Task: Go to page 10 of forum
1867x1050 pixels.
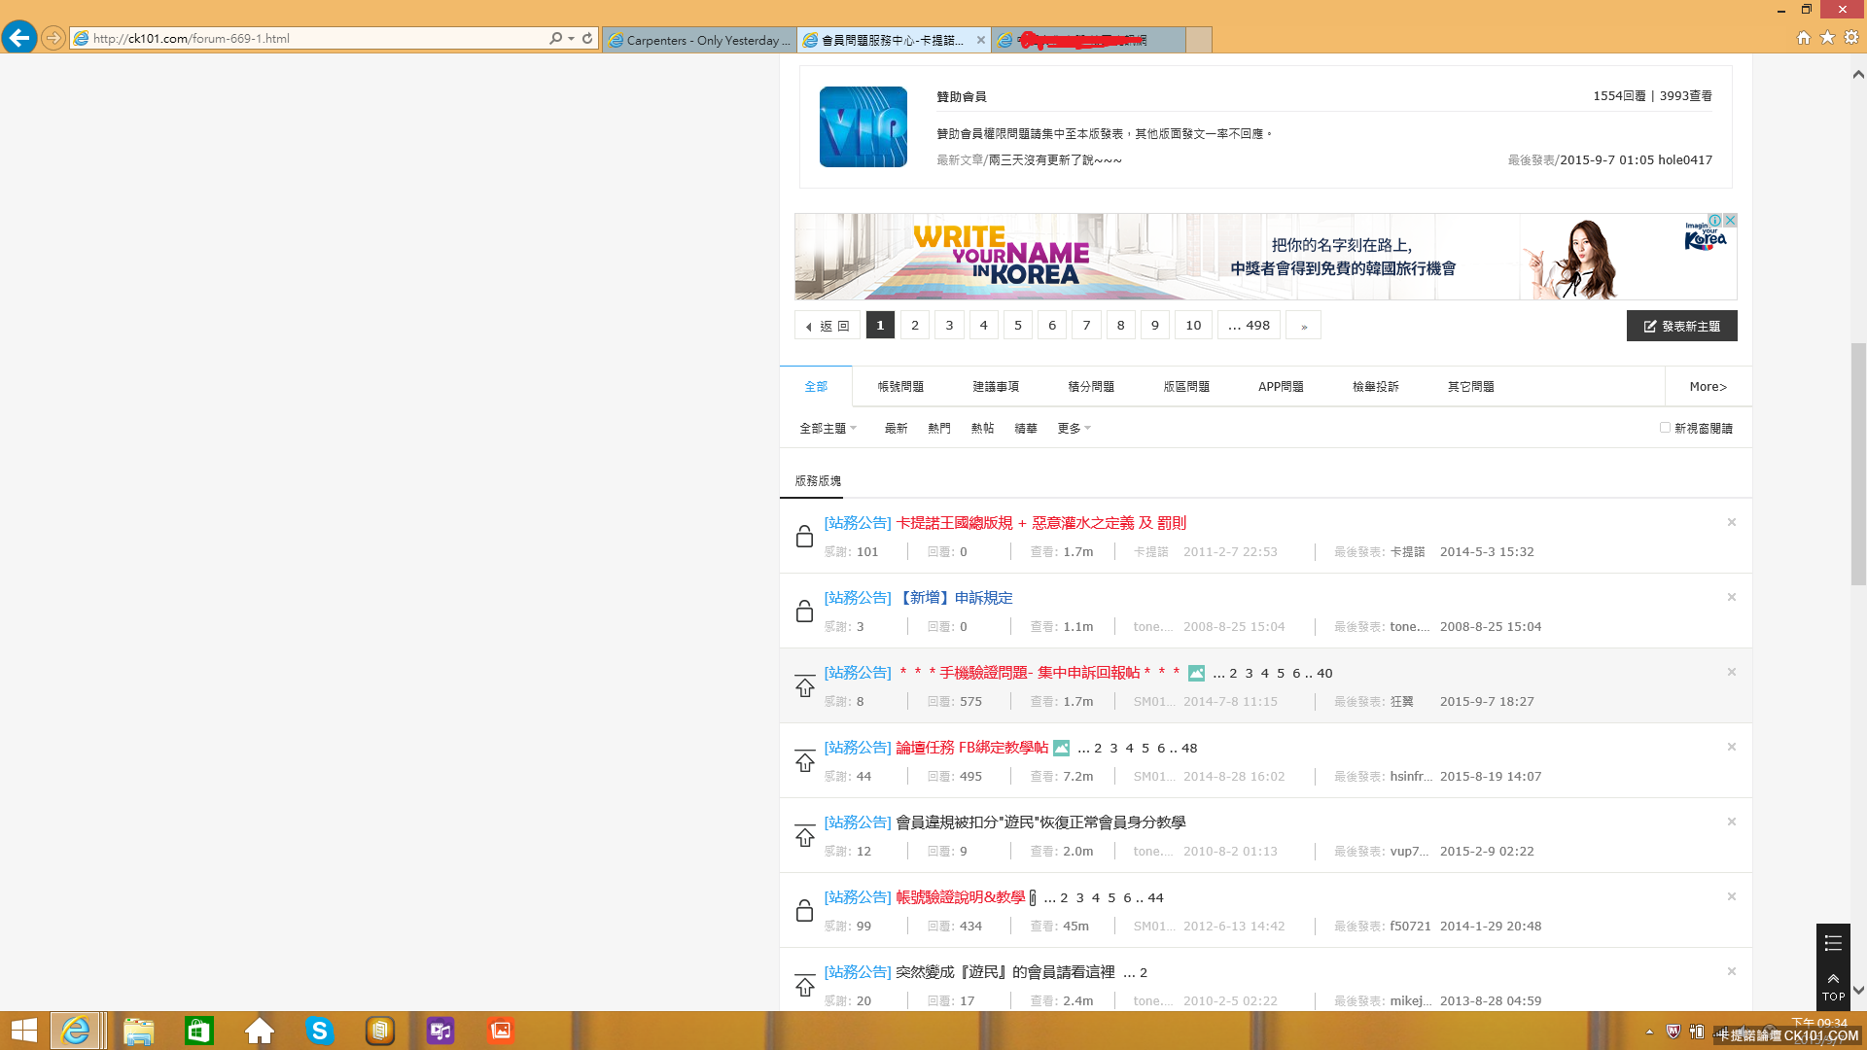Action: 1193,326
